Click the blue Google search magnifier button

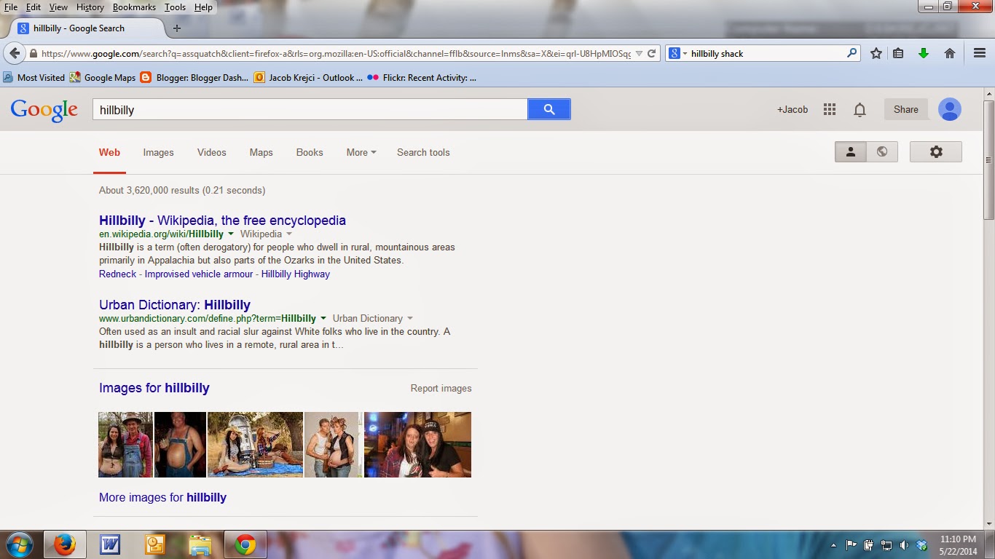tap(549, 109)
